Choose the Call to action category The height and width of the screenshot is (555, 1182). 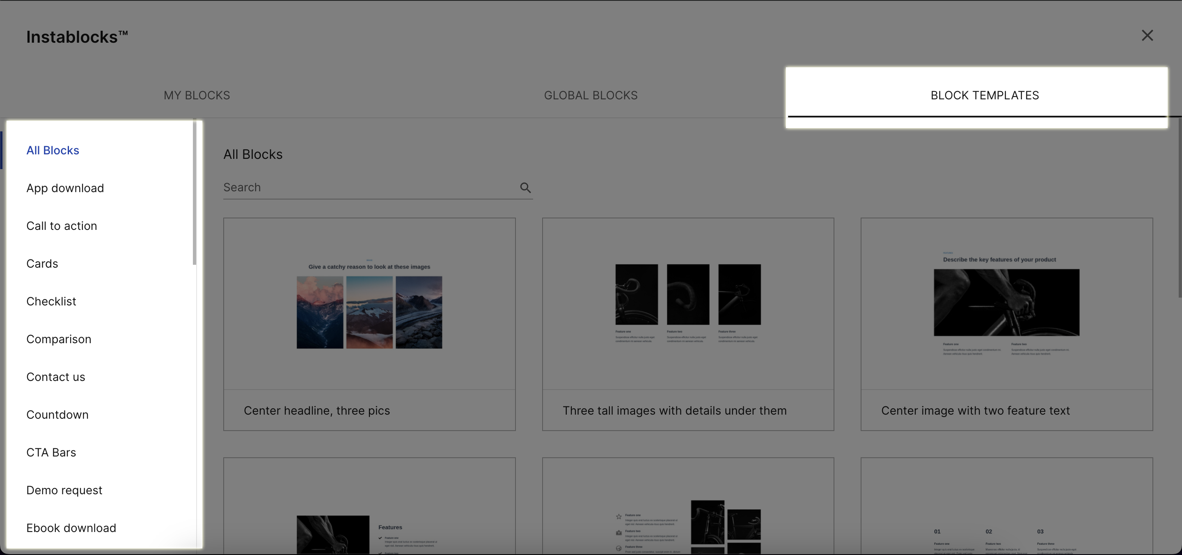62,225
